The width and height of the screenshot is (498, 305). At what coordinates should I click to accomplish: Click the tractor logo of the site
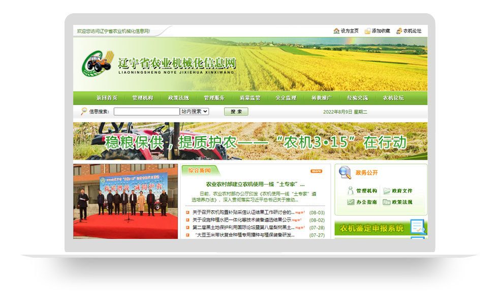(x=98, y=63)
